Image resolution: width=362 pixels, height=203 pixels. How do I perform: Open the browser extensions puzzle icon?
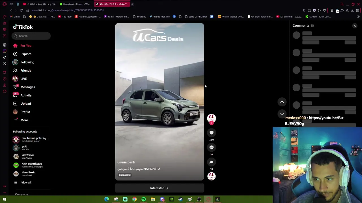[x=342, y=10]
